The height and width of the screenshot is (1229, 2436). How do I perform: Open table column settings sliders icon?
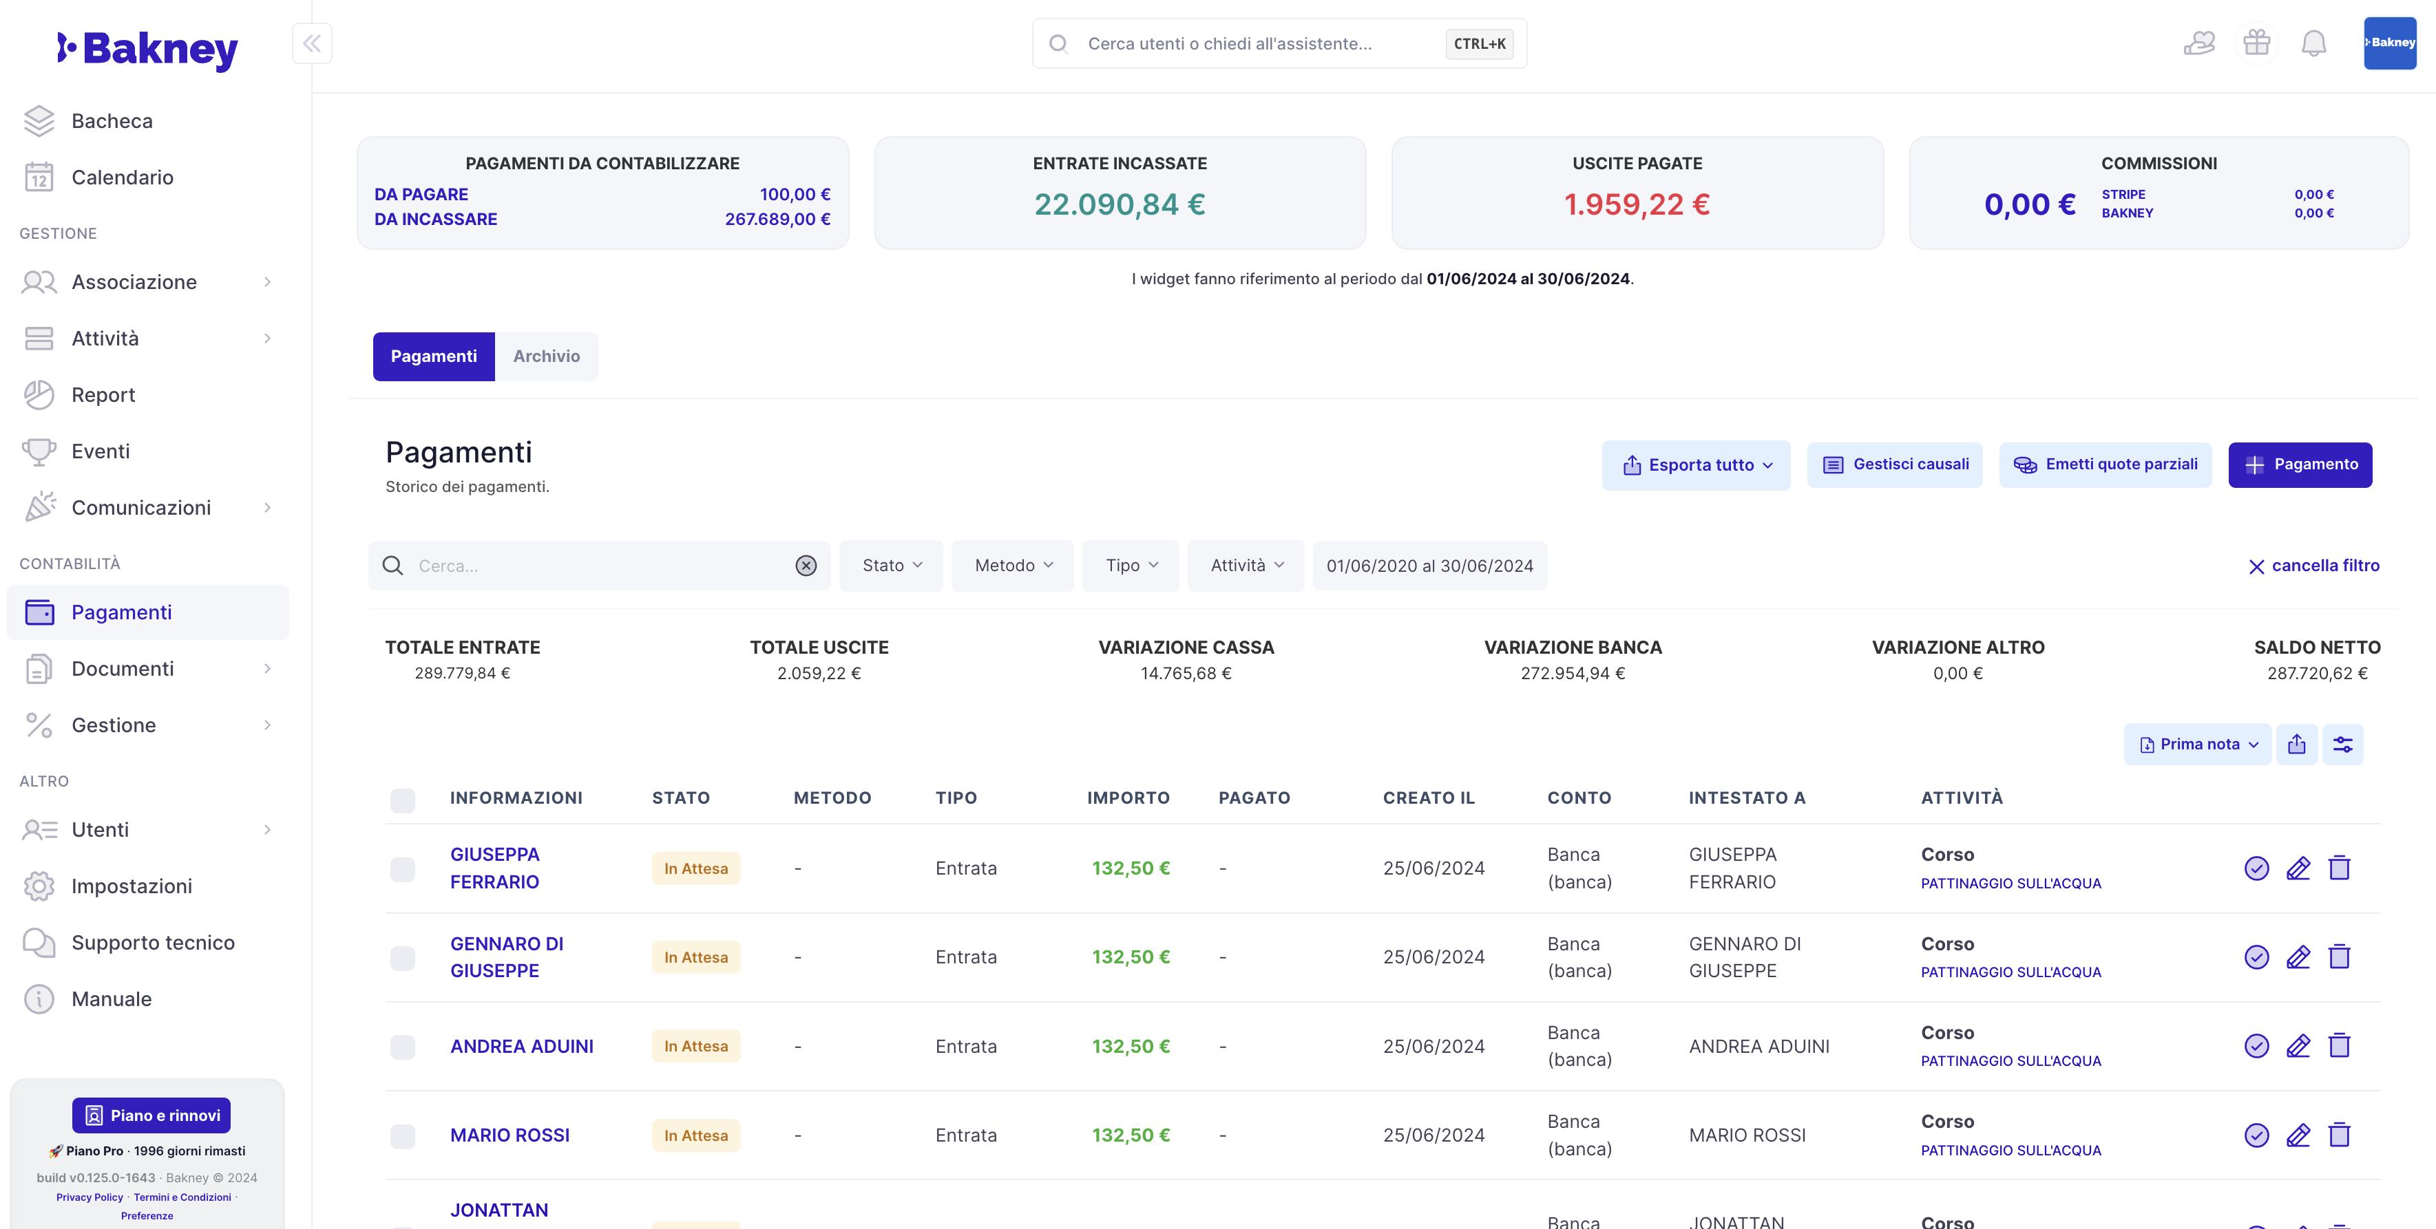2342,744
